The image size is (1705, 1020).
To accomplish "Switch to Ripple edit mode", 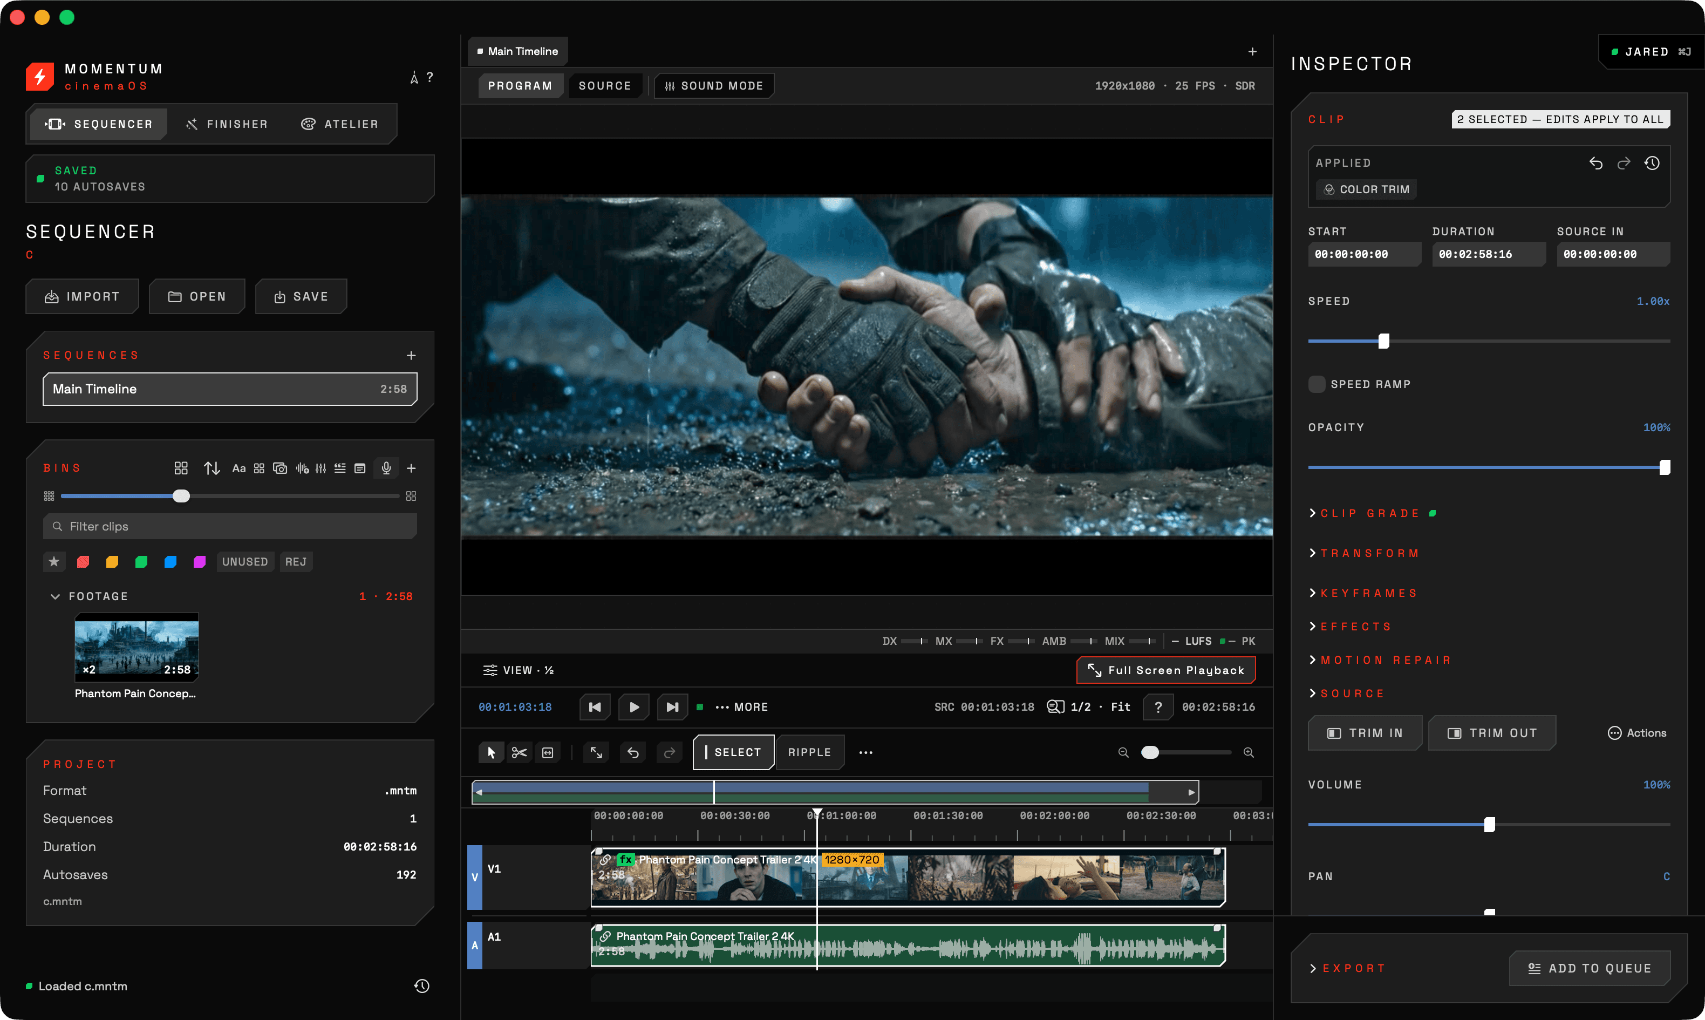I will pyautogui.click(x=809, y=753).
